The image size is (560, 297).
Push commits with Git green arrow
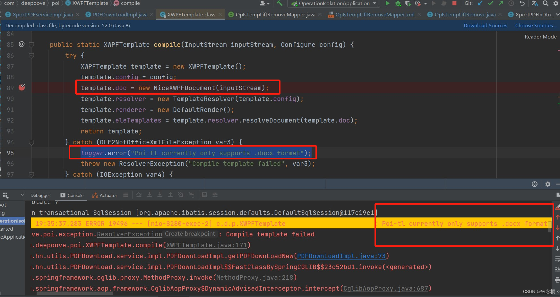coord(501,3)
